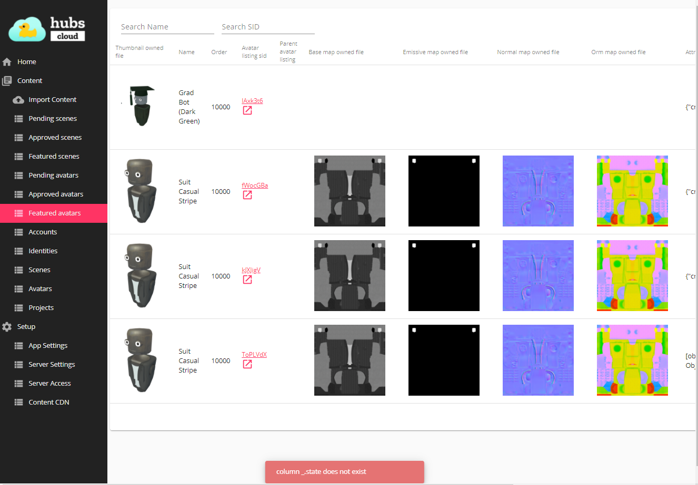Viewport: 698px width, 485px height.
Task: Click ToPLVdX row normal map image
Action: [x=538, y=360]
